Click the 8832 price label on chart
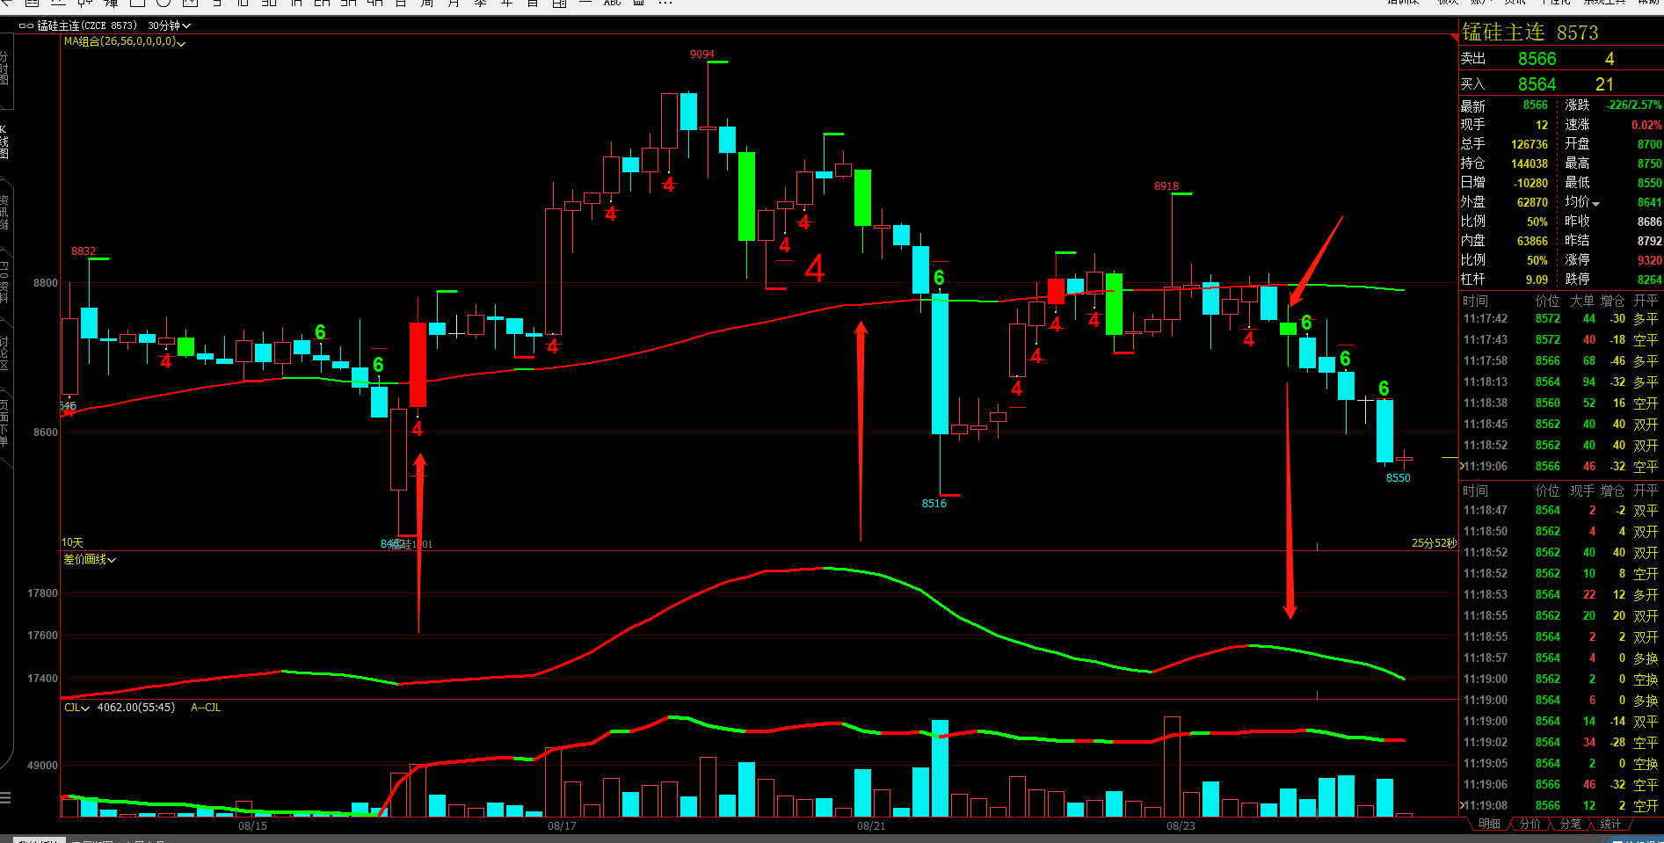Image resolution: width=1664 pixels, height=843 pixels. (x=84, y=251)
